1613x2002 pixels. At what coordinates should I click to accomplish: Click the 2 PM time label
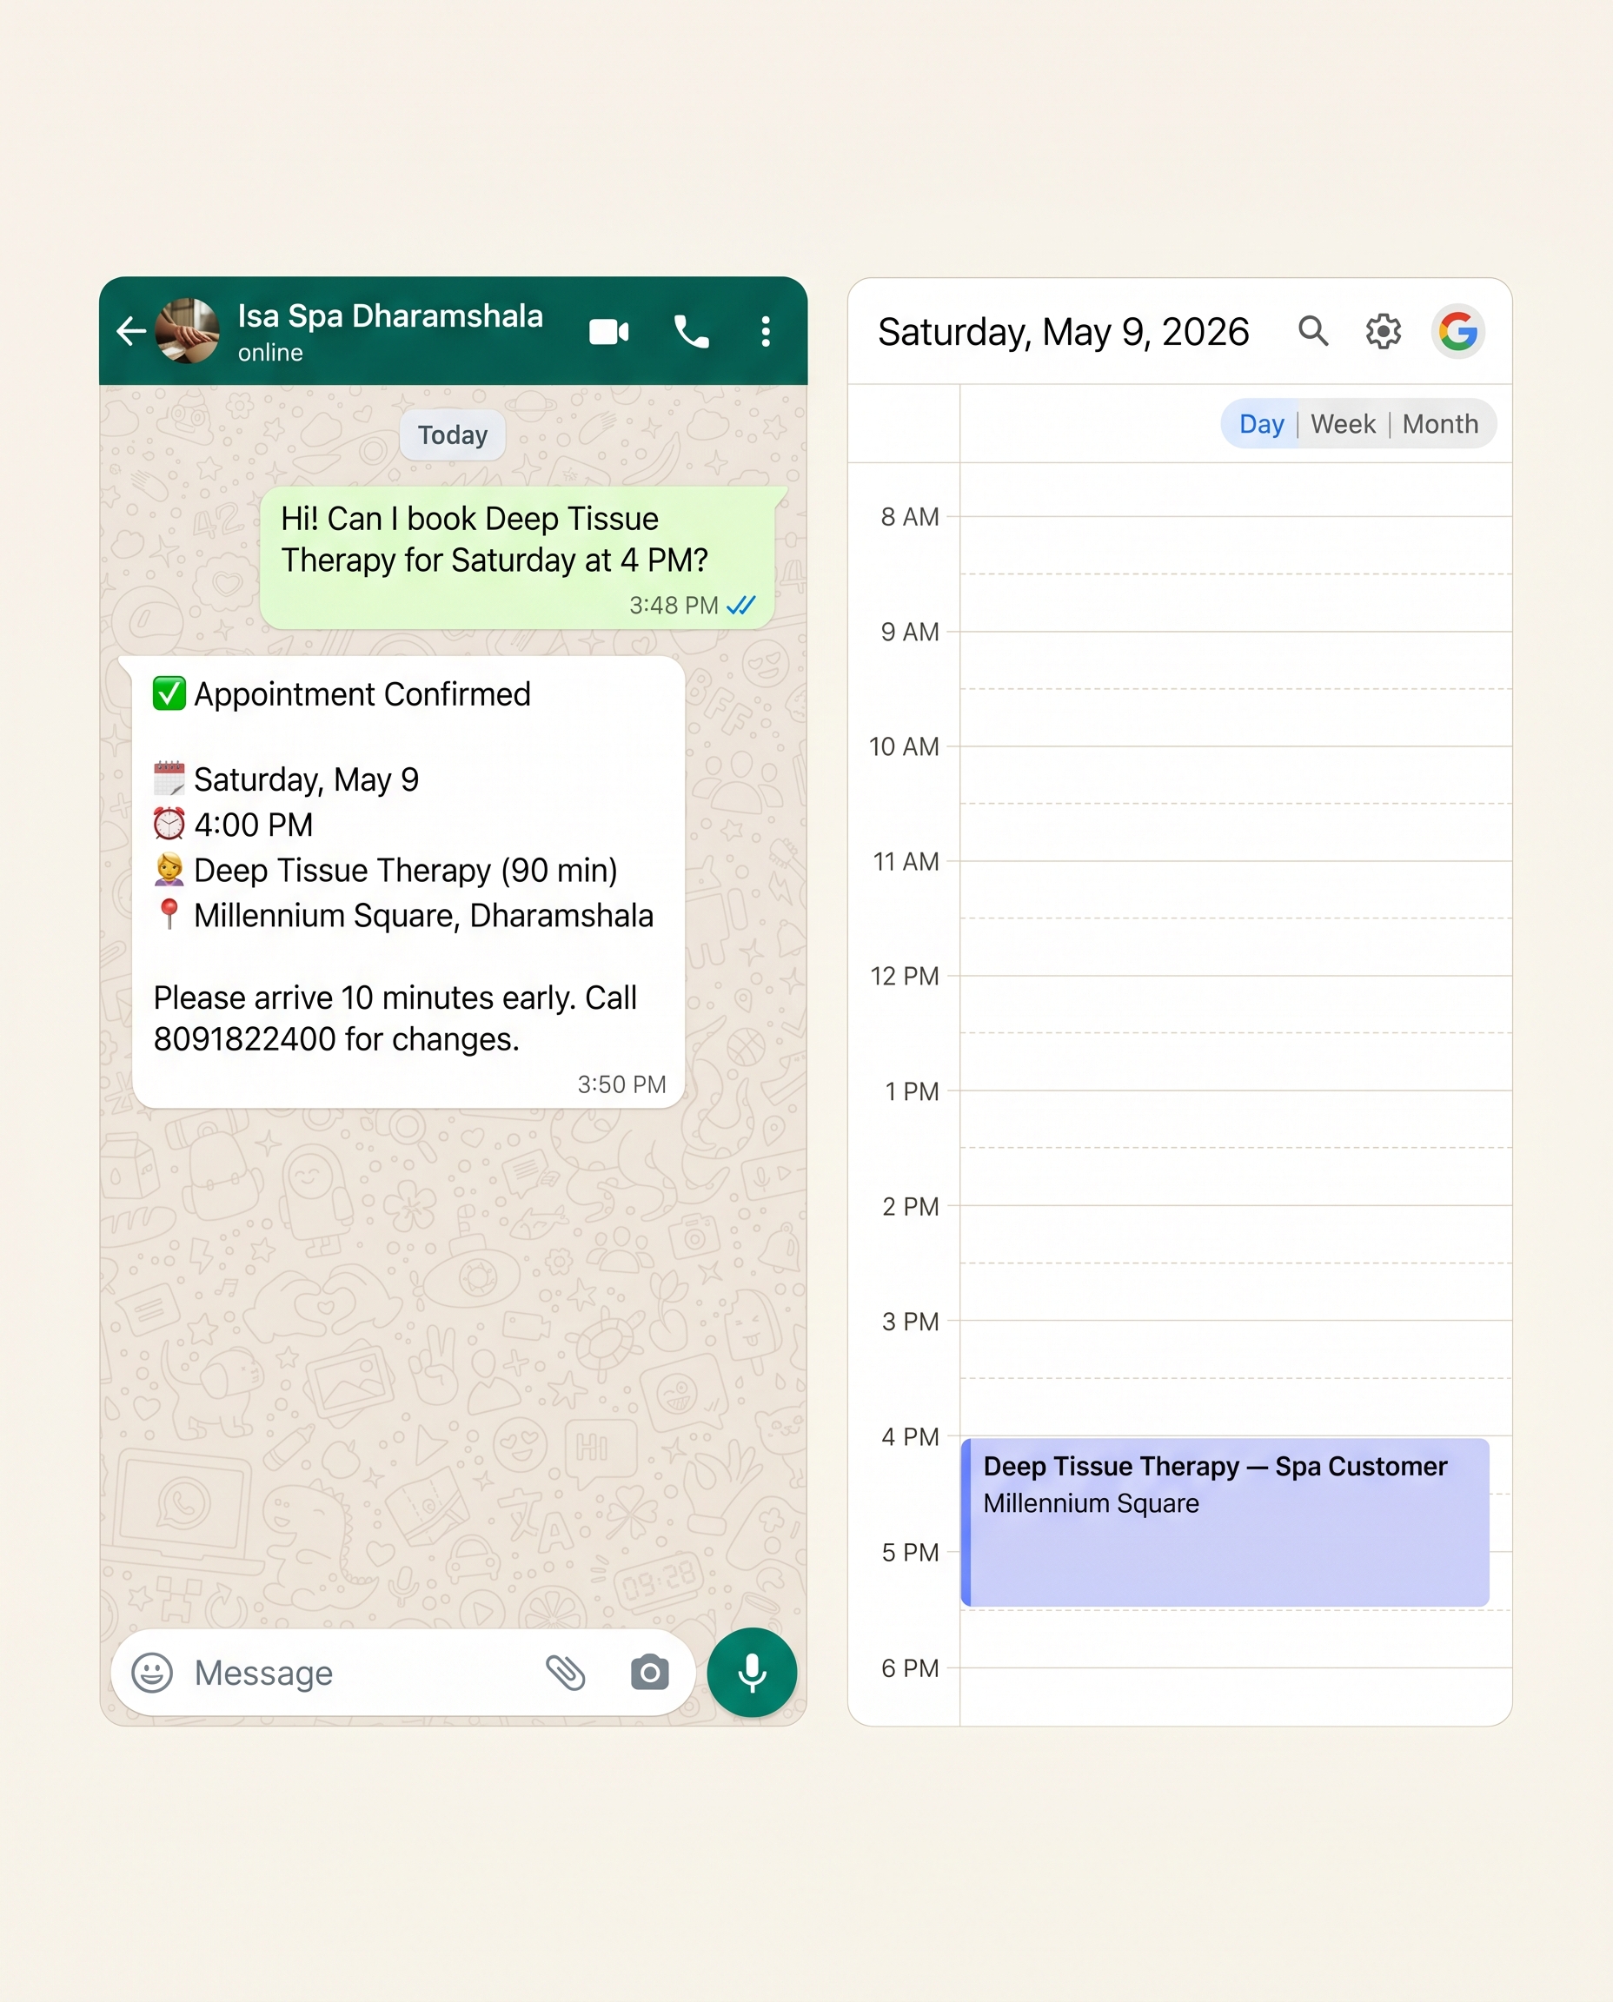tap(910, 1206)
